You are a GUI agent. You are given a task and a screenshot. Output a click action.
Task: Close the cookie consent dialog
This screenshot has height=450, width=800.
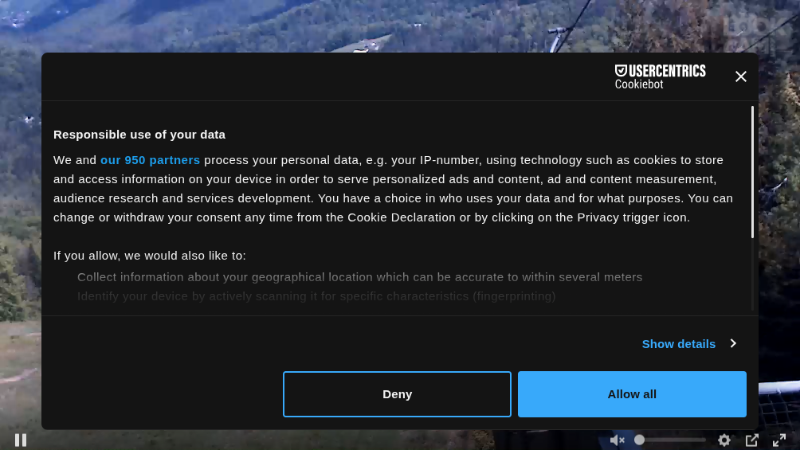741,76
